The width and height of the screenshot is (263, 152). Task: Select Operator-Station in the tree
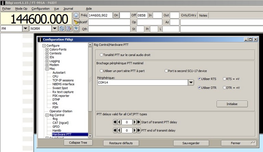(x=61, y=111)
